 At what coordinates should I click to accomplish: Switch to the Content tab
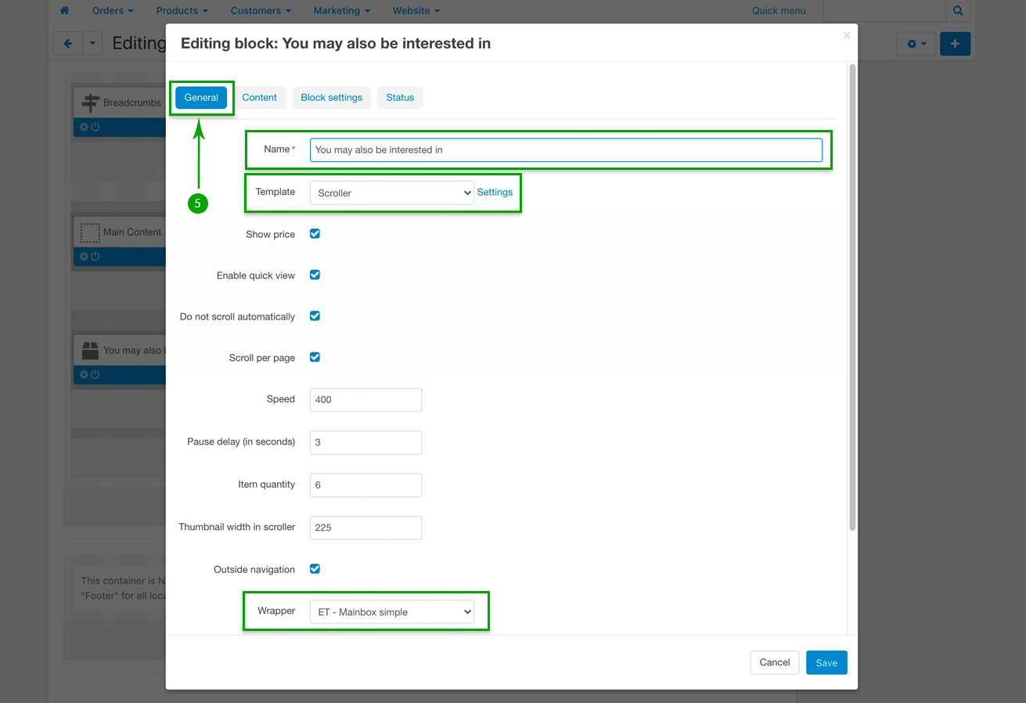tap(259, 97)
